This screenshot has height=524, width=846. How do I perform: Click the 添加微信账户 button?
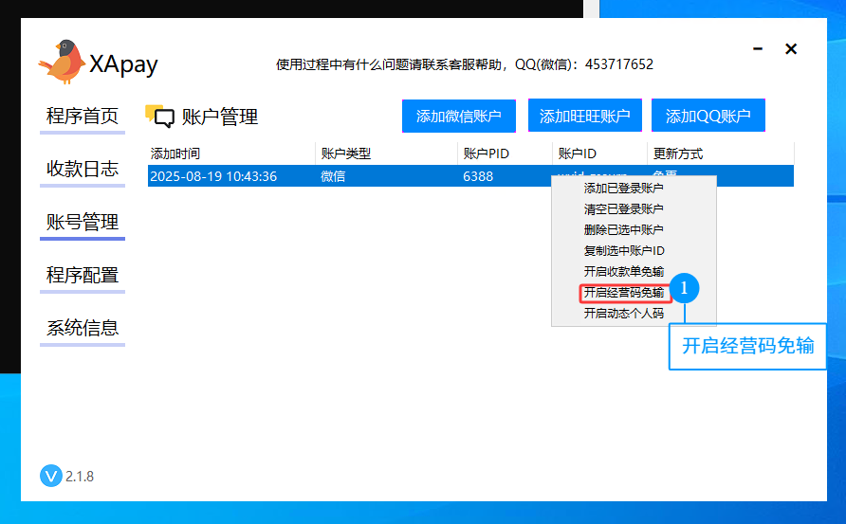pyautogui.click(x=458, y=117)
